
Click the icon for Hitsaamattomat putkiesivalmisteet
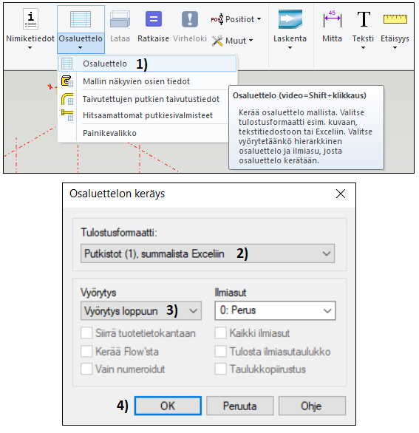[67, 115]
